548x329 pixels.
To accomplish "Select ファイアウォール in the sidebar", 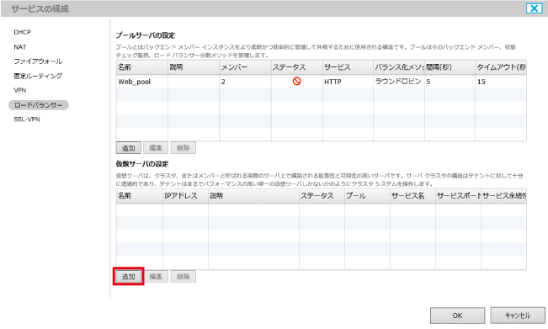I will (38, 61).
